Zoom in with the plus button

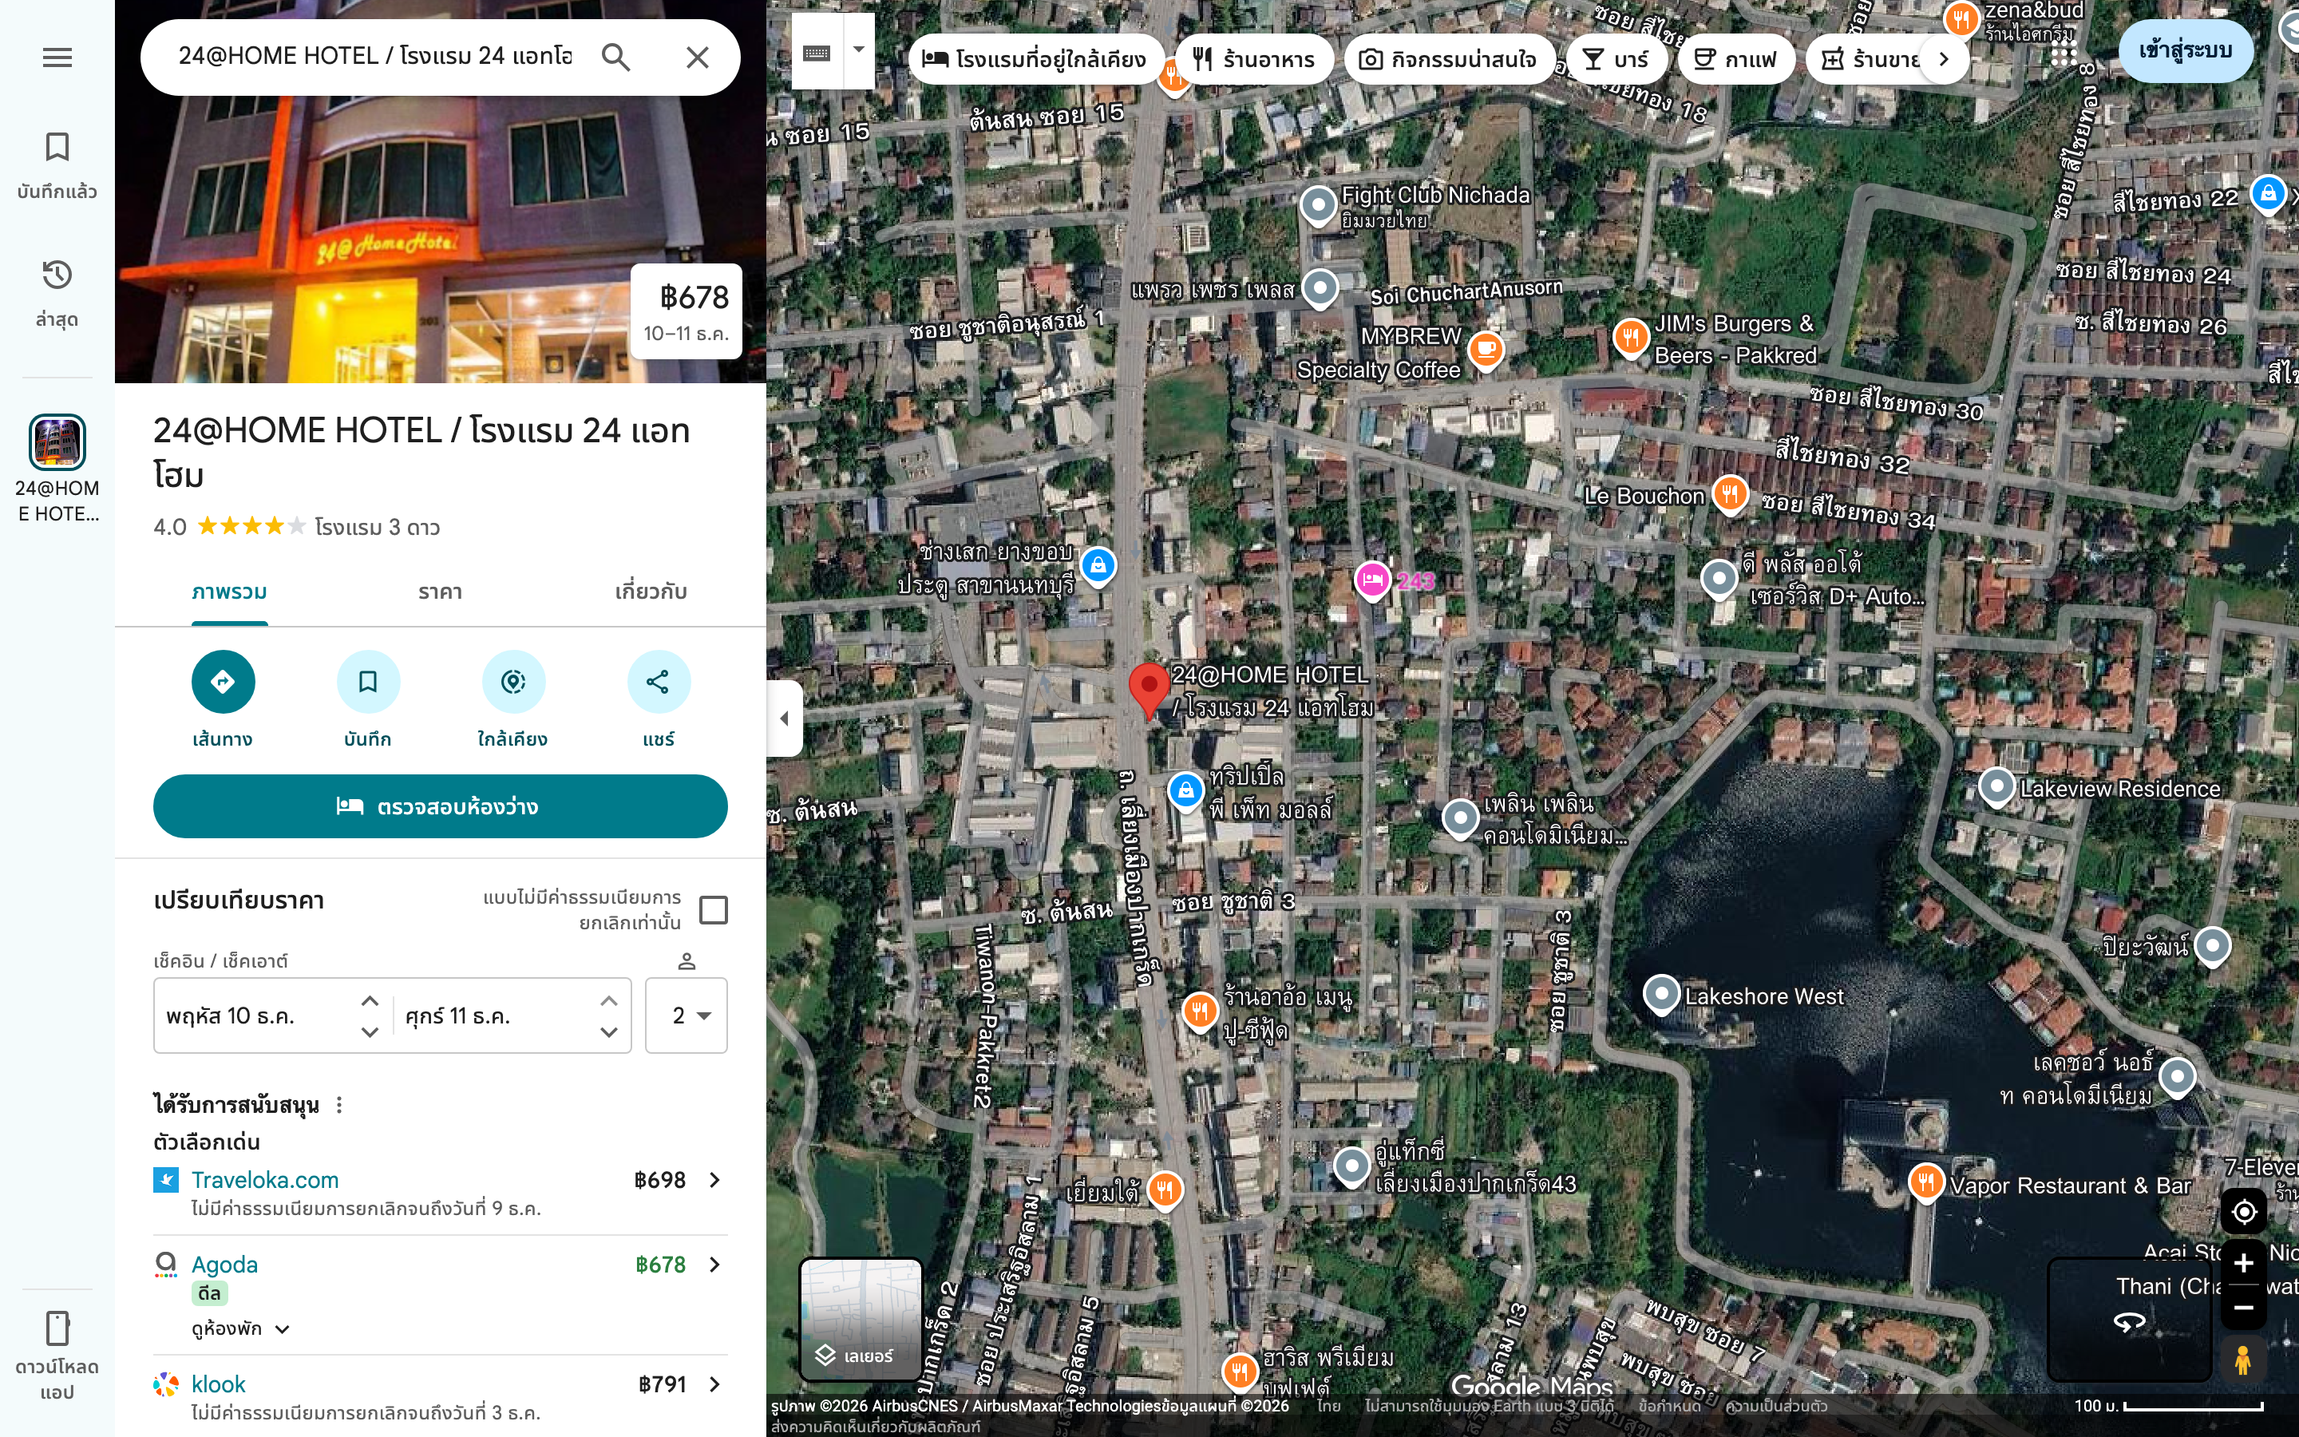pos(2244,1263)
